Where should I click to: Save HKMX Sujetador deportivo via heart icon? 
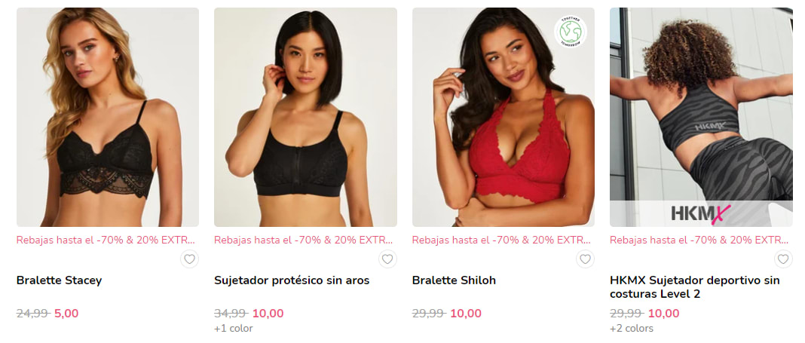(783, 259)
